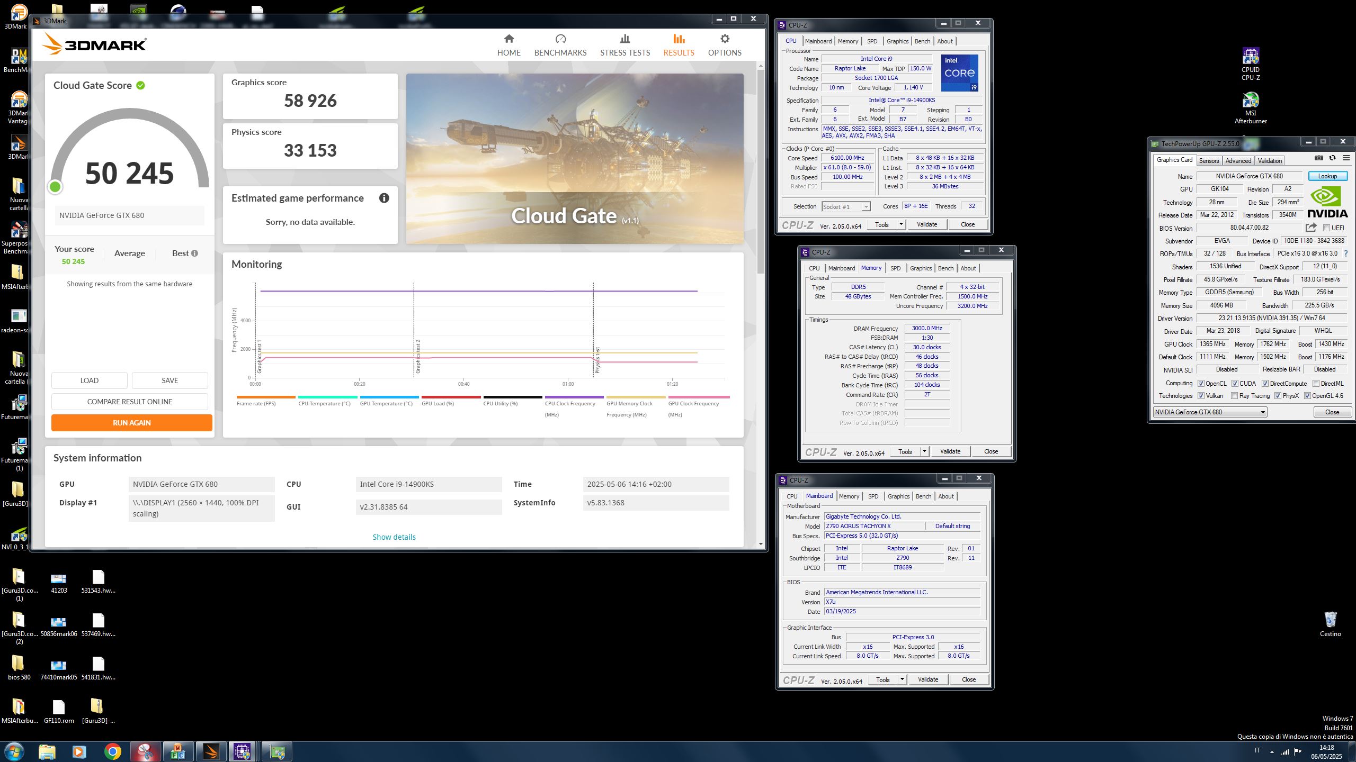Switch to the GPU-Z taskbar button
This screenshot has width=1356, height=762.
tap(276, 751)
